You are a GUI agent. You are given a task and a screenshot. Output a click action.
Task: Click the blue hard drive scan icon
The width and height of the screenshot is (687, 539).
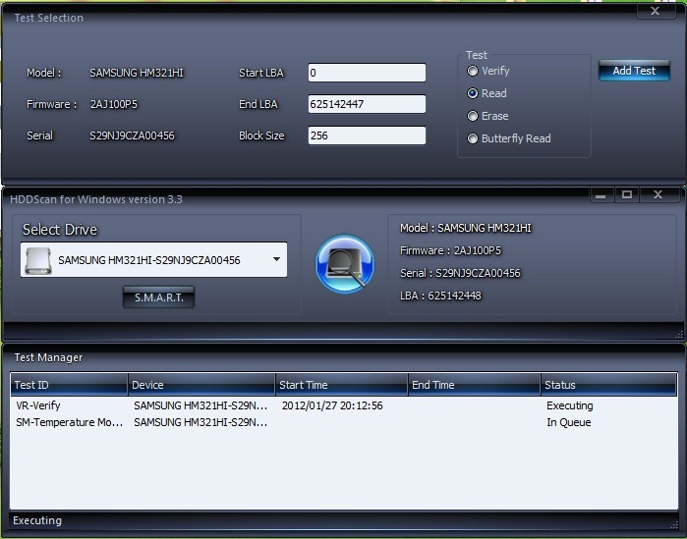345,263
